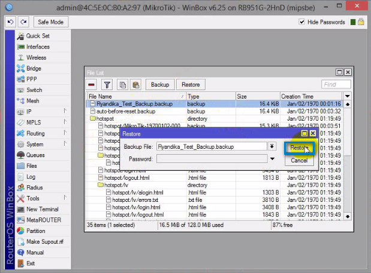Click the Radius users icon

20,188
